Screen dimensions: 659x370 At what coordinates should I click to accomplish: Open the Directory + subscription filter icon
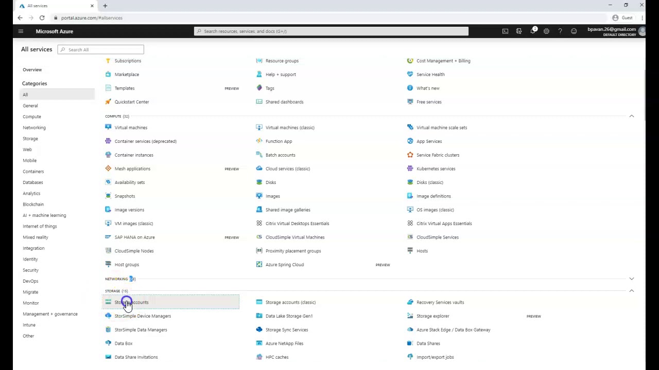point(519,31)
